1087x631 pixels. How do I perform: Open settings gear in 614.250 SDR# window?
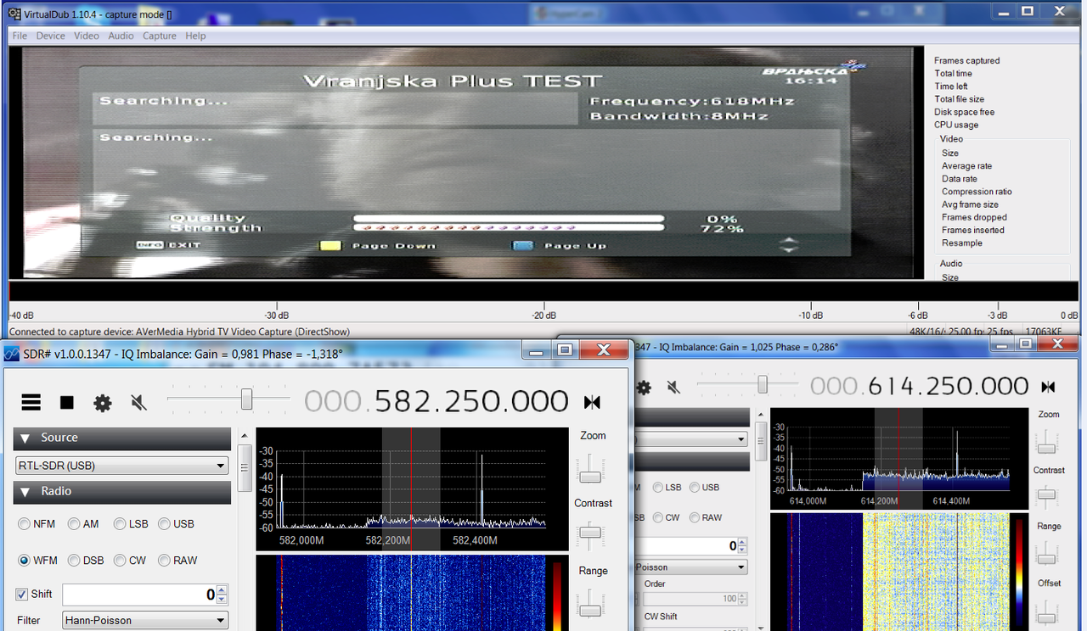click(x=644, y=388)
